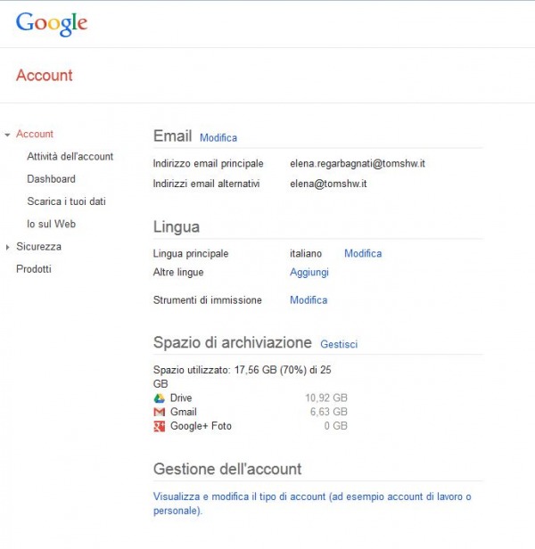The image size is (535, 549).
Task: Open Attività dell'account in sidebar
Action: (70, 156)
